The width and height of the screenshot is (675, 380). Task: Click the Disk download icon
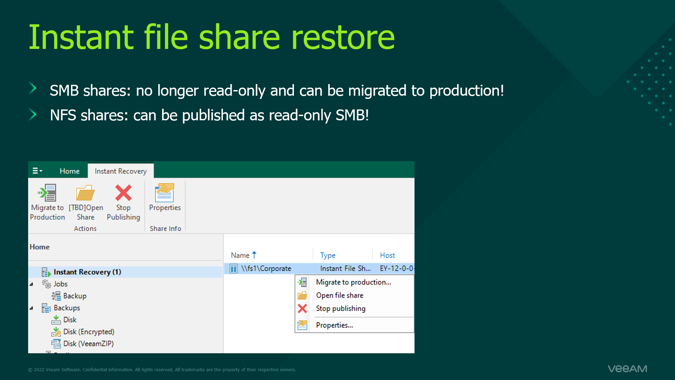point(56,320)
